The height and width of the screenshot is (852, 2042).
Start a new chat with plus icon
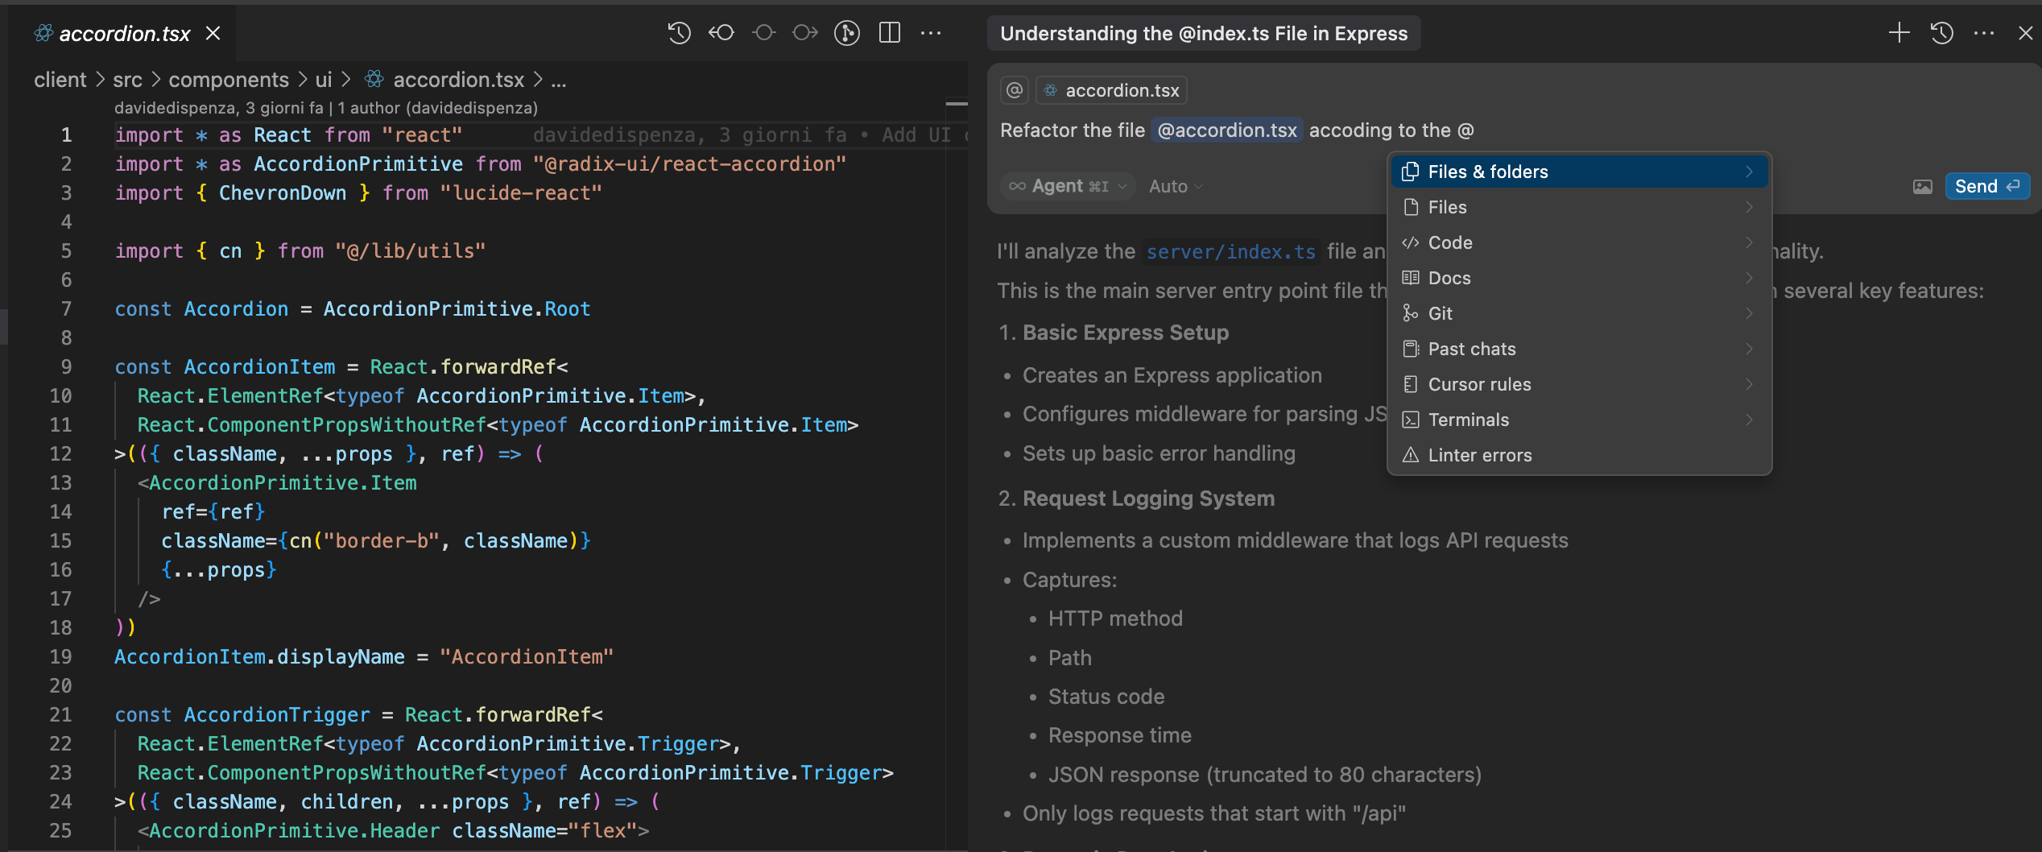coord(1899,33)
